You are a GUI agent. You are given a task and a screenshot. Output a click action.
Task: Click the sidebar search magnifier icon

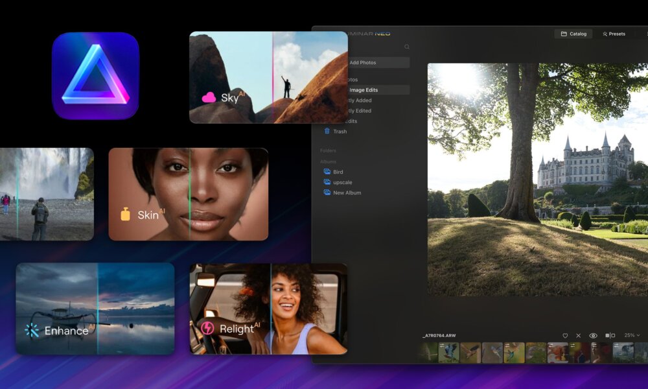[x=407, y=47]
